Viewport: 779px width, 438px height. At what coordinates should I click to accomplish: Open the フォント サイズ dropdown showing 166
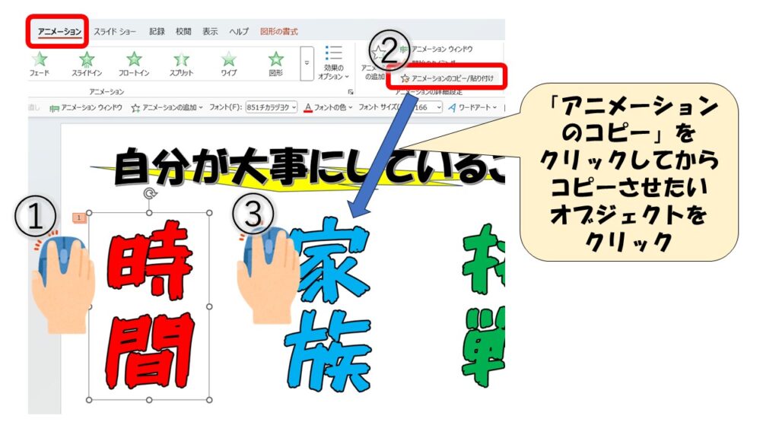tap(425, 108)
